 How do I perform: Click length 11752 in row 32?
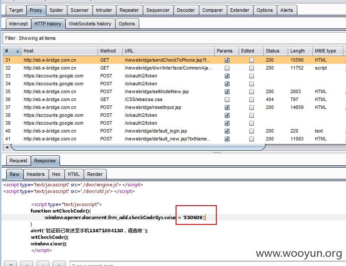coord(297,68)
